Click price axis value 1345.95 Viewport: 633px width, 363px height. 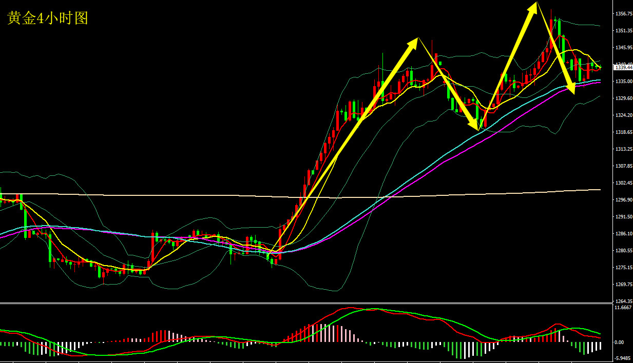point(624,48)
